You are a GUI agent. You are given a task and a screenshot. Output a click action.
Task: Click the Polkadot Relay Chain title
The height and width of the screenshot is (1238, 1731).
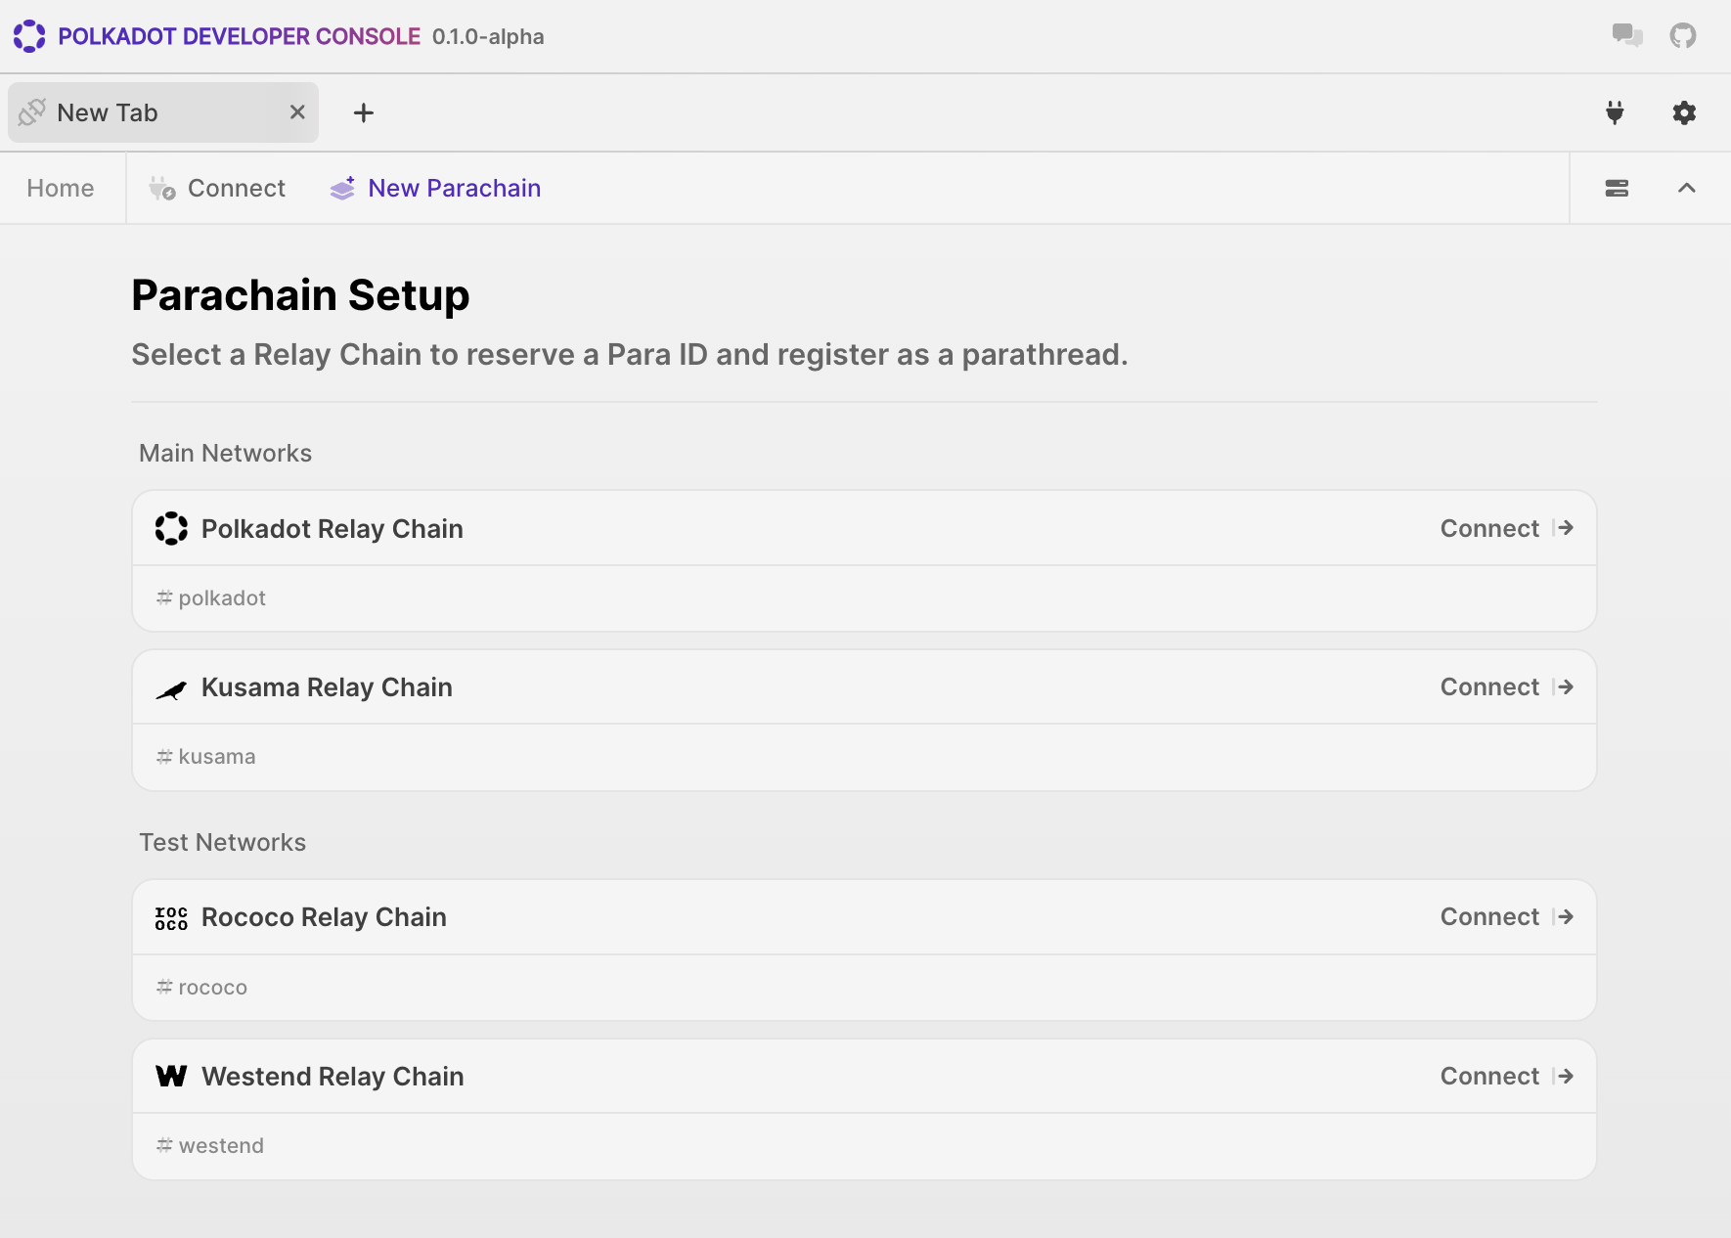click(x=333, y=529)
